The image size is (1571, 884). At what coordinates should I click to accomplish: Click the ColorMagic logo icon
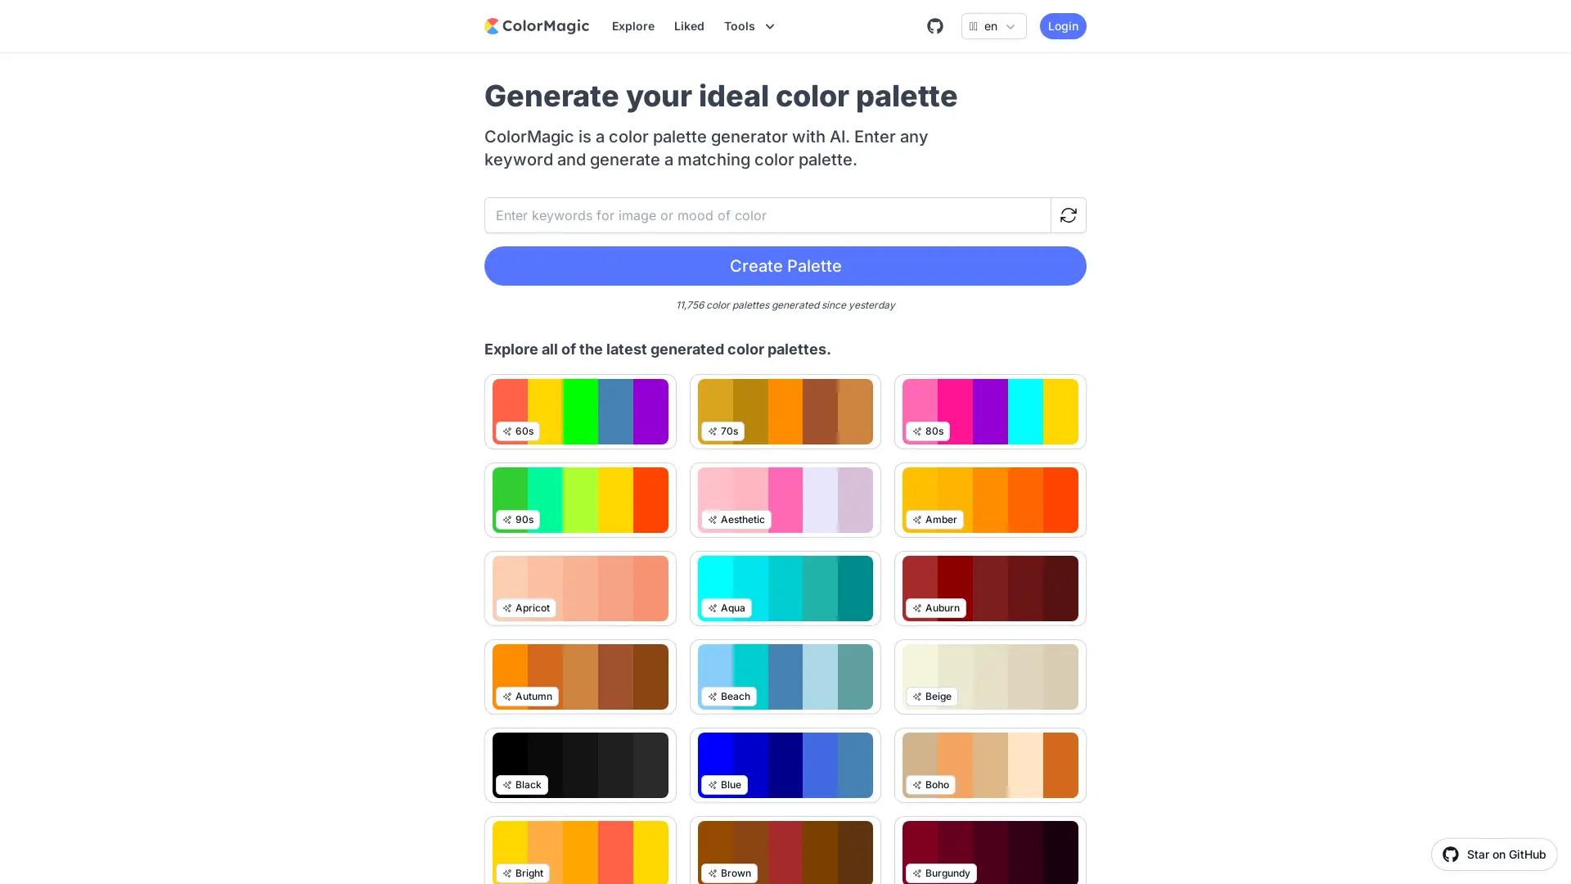[x=492, y=25]
